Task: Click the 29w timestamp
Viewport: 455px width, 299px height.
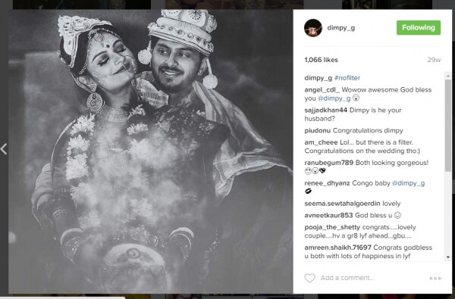Action: [x=434, y=60]
